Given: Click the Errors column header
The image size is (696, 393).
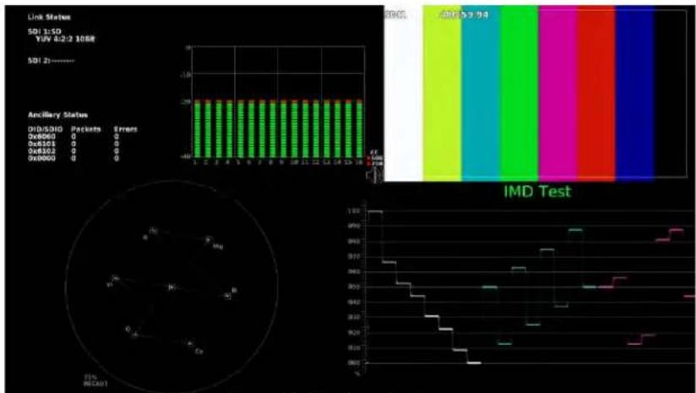Looking at the screenshot, I should [126, 129].
